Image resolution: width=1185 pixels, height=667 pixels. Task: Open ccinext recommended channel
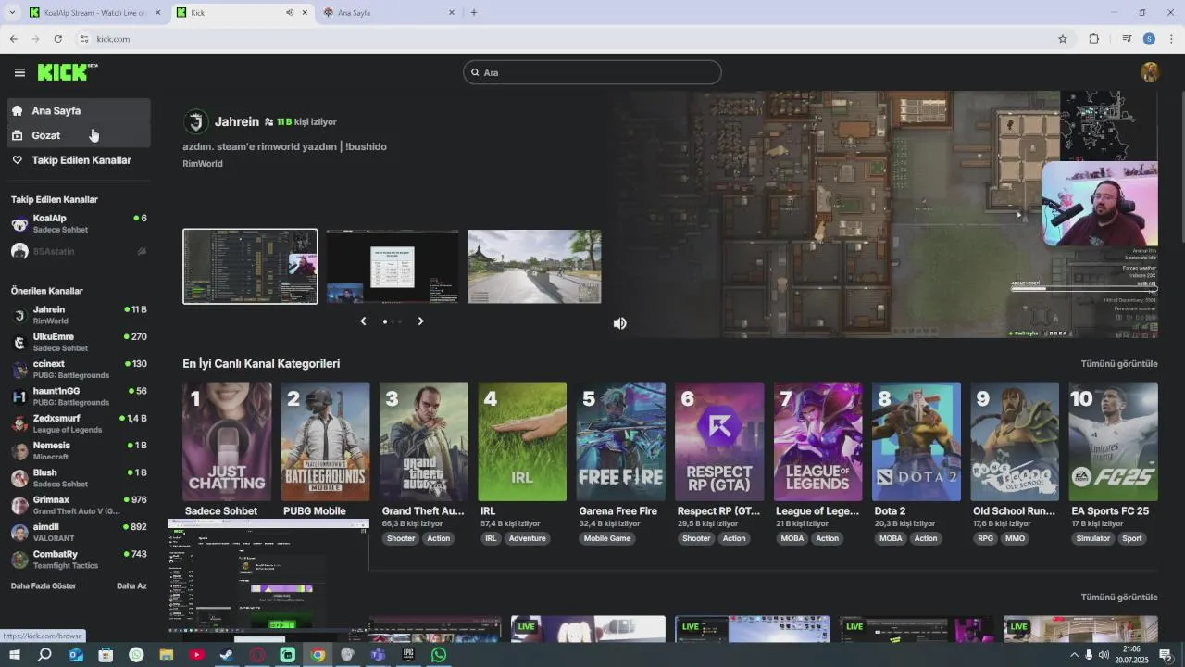tap(79, 369)
